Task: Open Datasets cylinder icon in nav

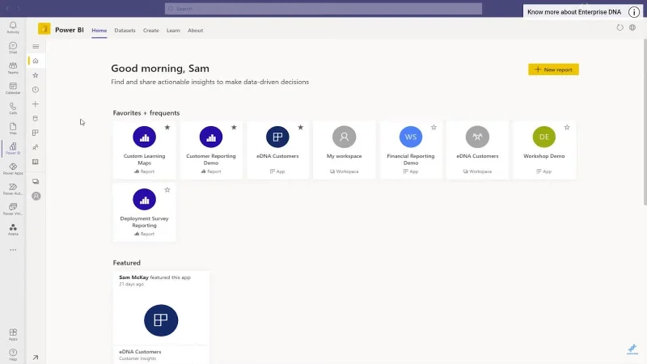Action: [36, 118]
